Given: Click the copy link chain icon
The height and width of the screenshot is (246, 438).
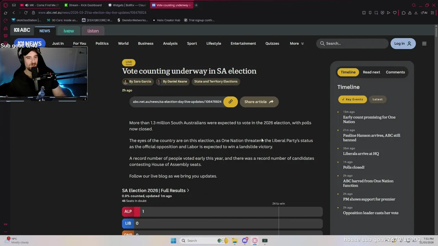Looking at the screenshot, I should tap(231, 102).
